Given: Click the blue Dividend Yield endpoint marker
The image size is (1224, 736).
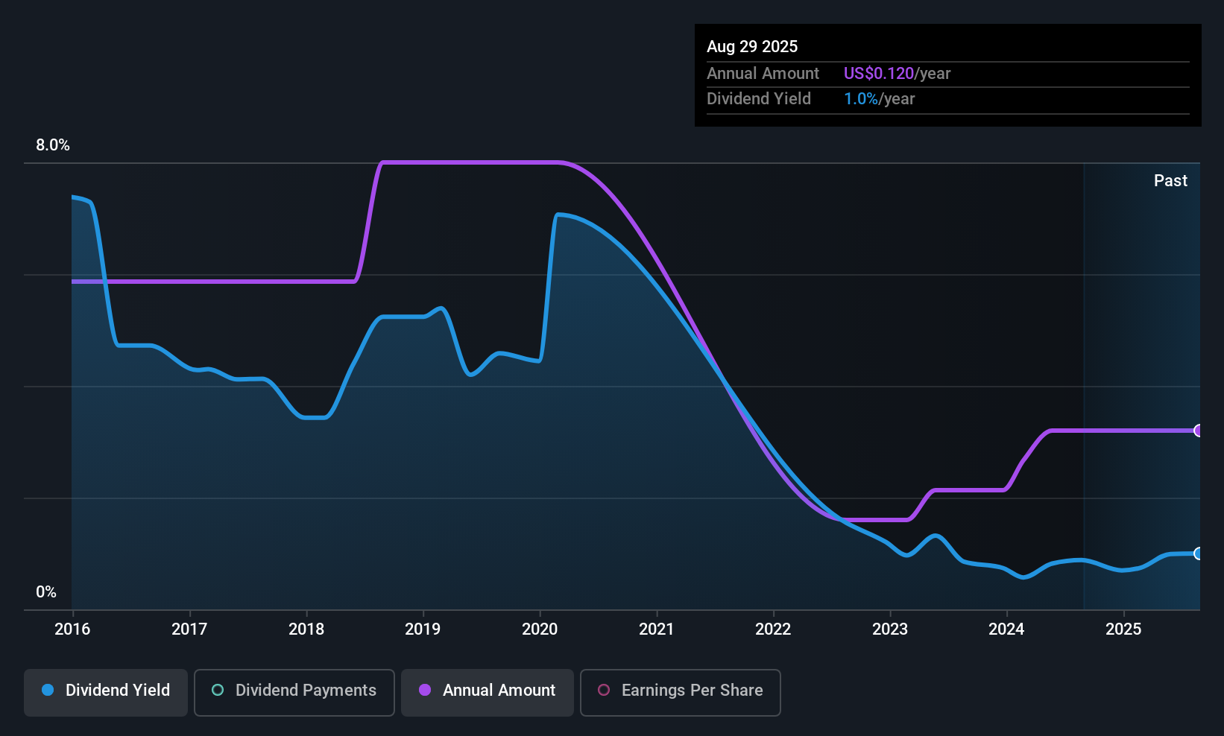Looking at the screenshot, I should click(x=1198, y=553).
